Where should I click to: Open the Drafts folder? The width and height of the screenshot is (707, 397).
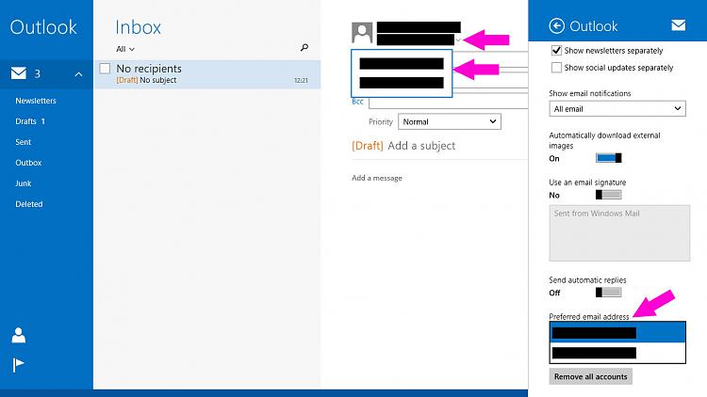pos(30,121)
